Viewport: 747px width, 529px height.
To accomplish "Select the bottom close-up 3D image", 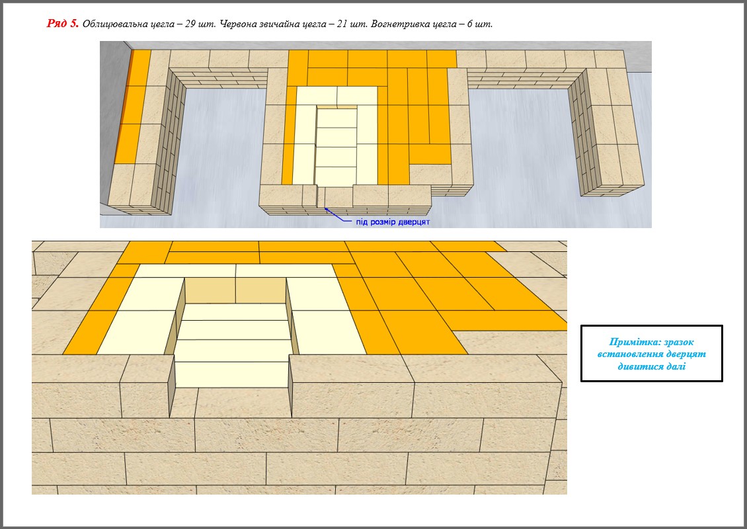I will tap(299, 367).
